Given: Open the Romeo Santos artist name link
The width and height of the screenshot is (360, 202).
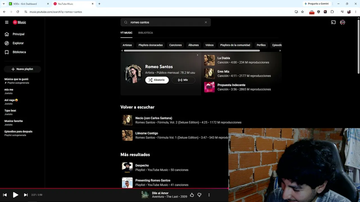Looking at the screenshot, I should pyautogui.click(x=159, y=67).
